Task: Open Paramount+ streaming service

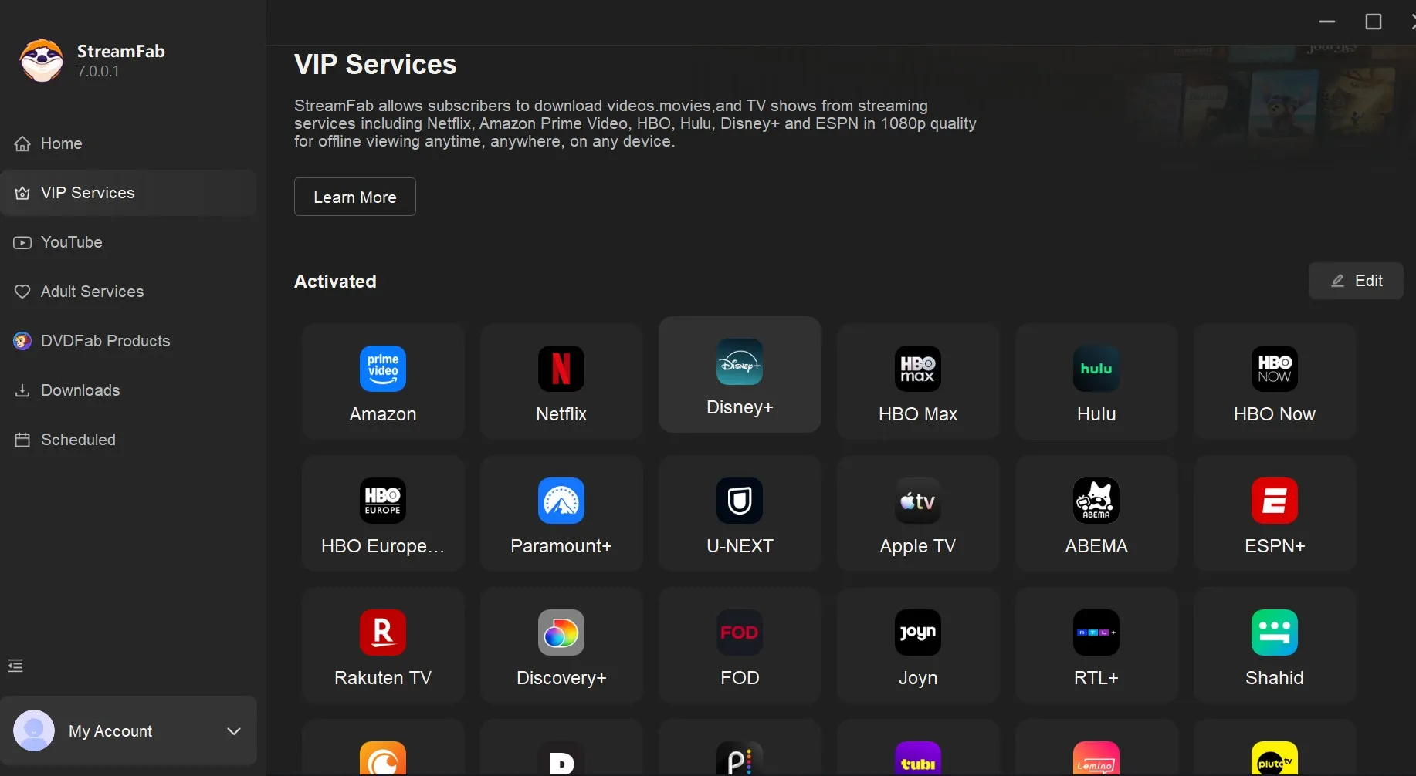Action: 561,514
